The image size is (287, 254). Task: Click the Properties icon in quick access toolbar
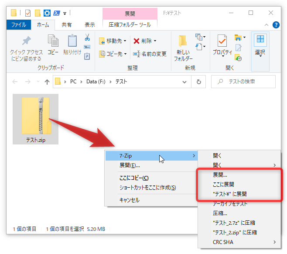click(x=28, y=13)
